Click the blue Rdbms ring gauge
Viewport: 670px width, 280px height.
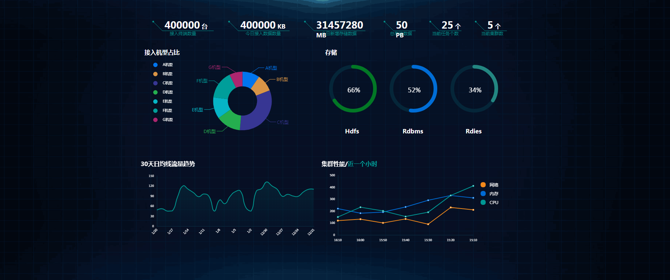[x=413, y=89]
